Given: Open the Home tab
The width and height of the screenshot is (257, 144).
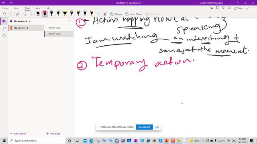Looking at the screenshot, I should [5, 8].
